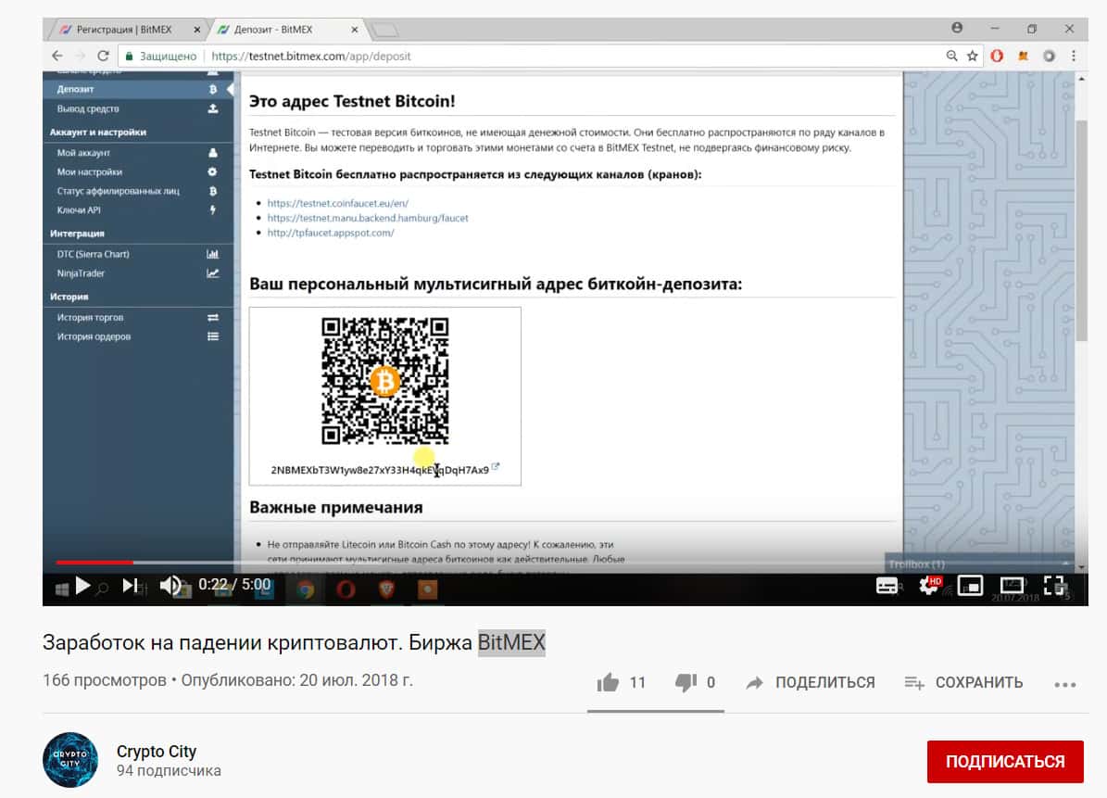The width and height of the screenshot is (1107, 798).
Task: Like the video with thumbs up
Action: [607, 682]
